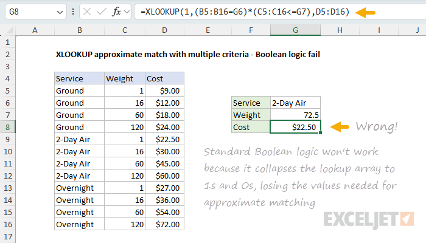Screen dimensions: 426x243
Task: Click the '$24.00' cost cell
Action: (165, 127)
